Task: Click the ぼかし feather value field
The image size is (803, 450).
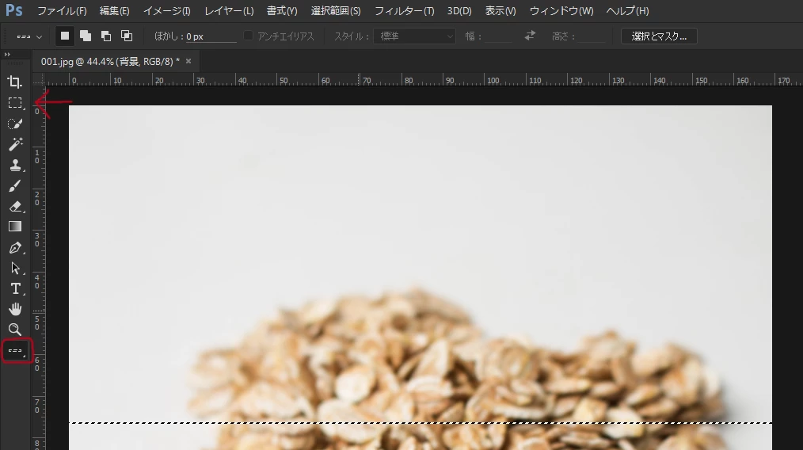Action: click(211, 36)
